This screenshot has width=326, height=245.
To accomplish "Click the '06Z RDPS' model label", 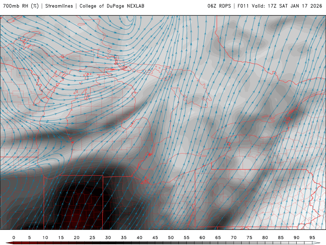I will (219, 6).
